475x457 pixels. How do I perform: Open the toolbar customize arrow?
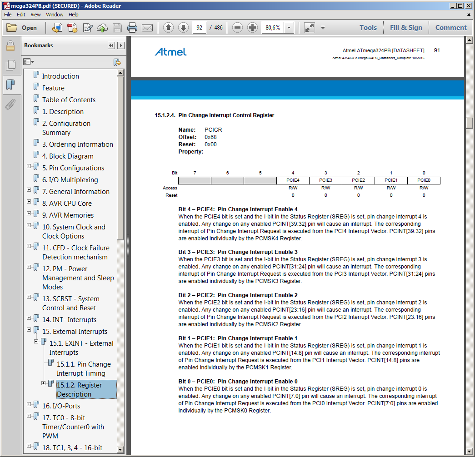tap(323, 28)
